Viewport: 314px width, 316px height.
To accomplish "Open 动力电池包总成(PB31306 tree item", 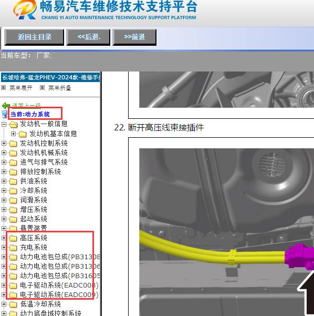I will tap(60, 267).
